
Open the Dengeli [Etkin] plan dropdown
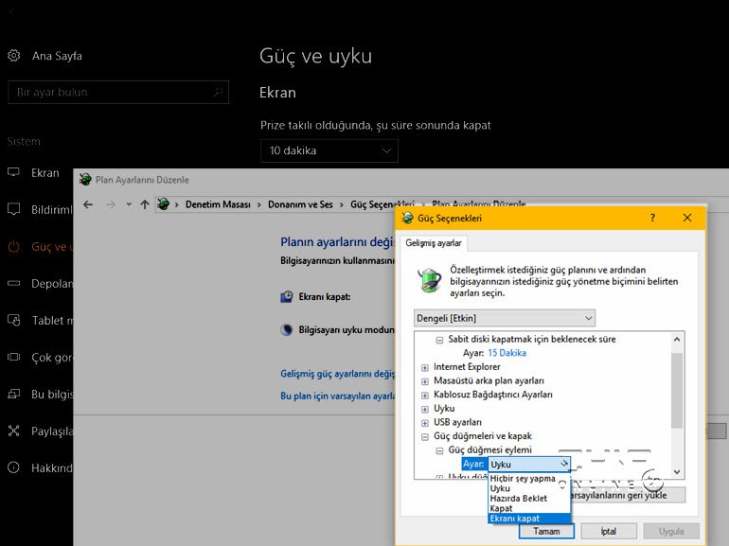coord(505,318)
